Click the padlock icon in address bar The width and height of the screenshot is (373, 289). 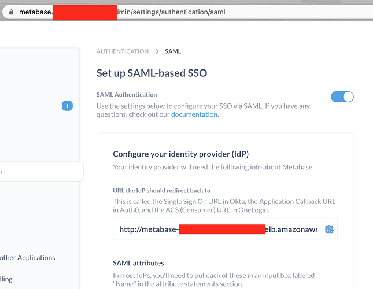(x=11, y=12)
